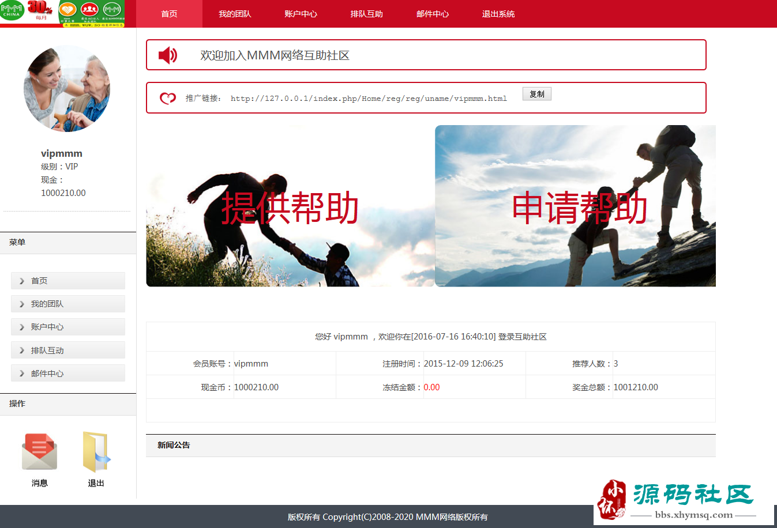
Task: Click 退出系统 to log out
Action: tap(498, 14)
